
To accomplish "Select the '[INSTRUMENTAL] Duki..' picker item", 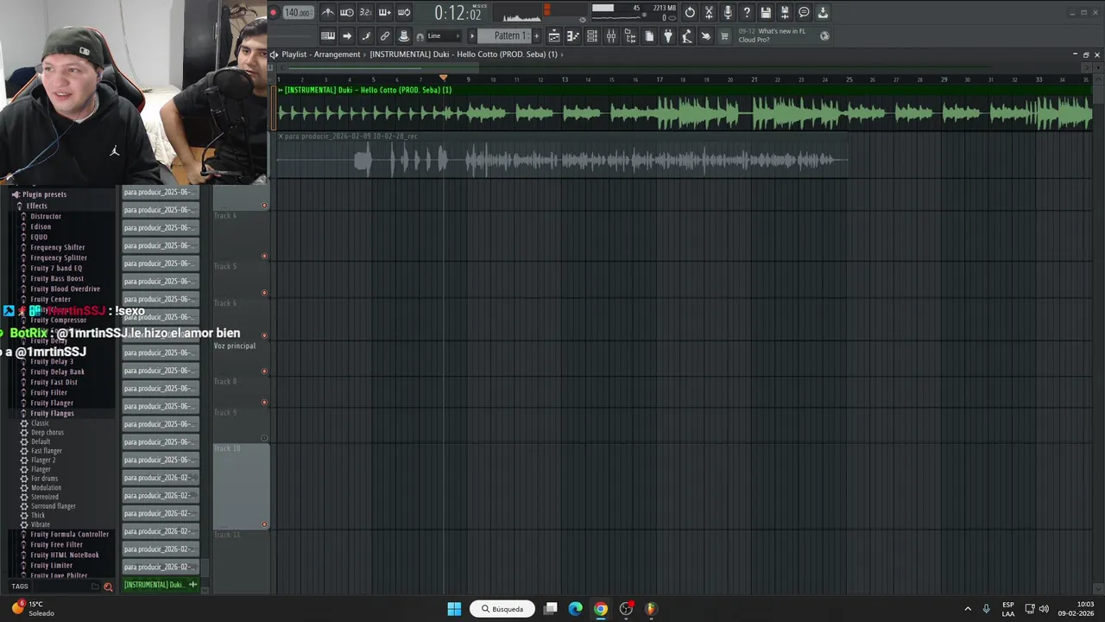I will (x=161, y=585).
